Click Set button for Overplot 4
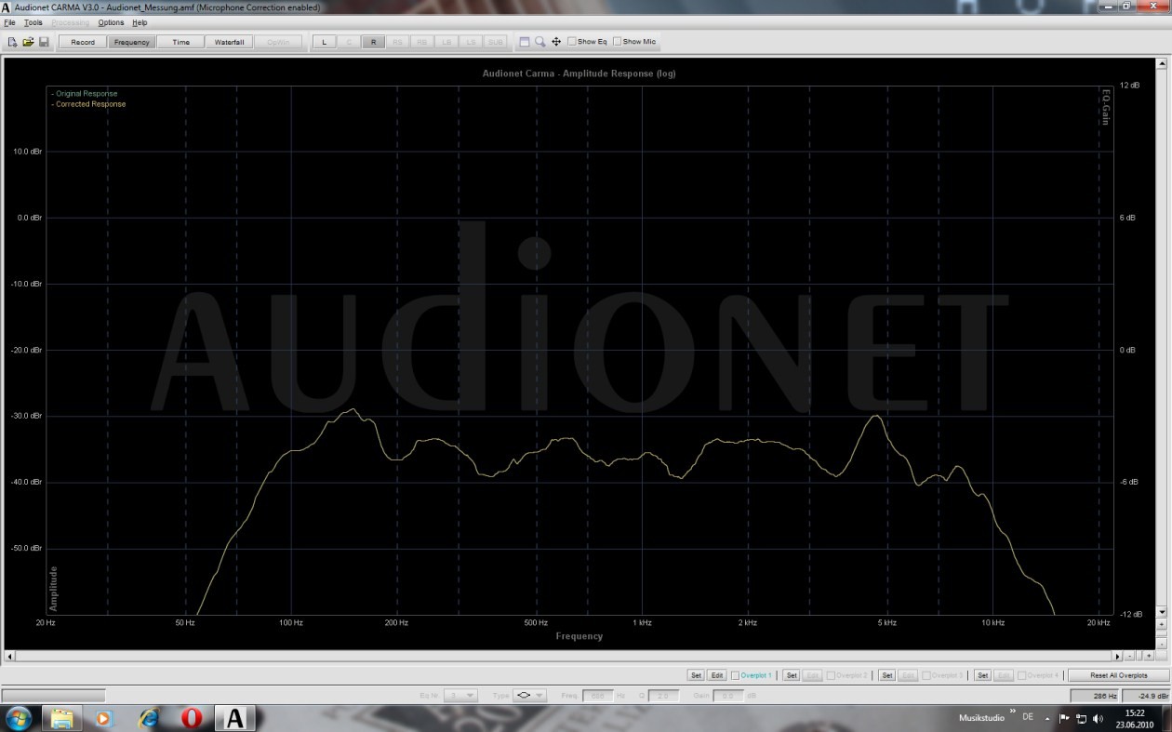Image resolution: width=1172 pixels, height=732 pixels. click(982, 675)
